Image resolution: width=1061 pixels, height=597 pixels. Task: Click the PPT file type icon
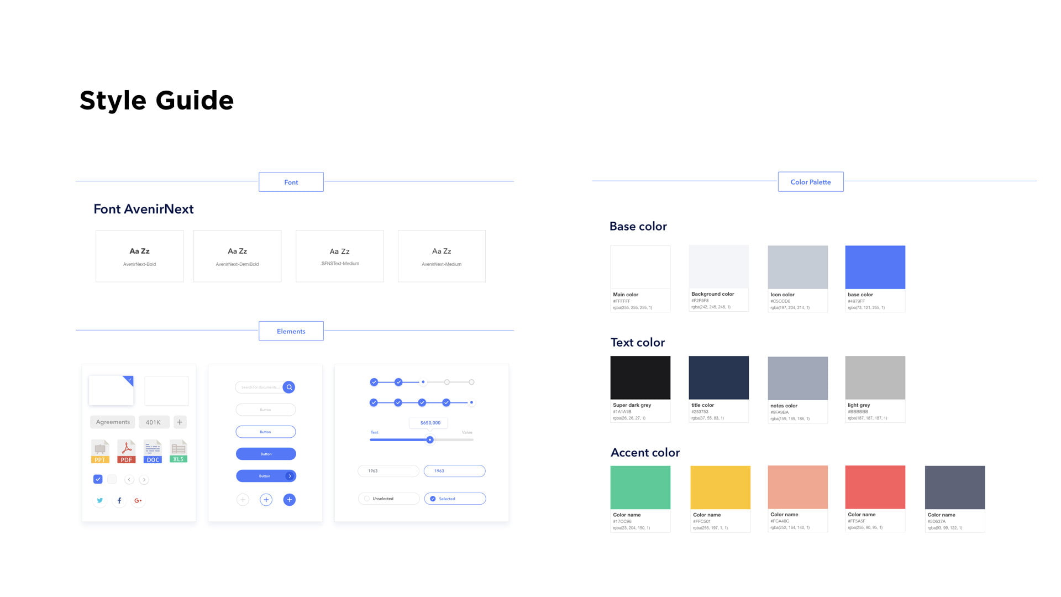coord(100,451)
